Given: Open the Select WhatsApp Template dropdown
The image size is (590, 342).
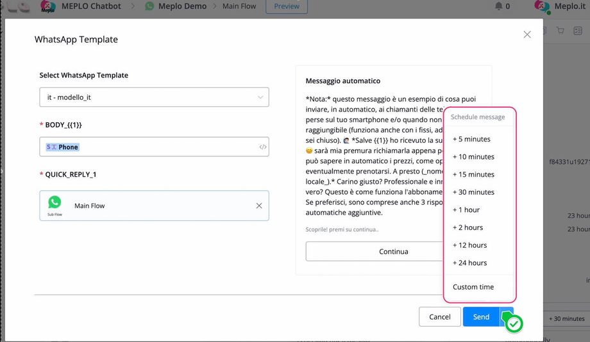Looking at the screenshot, I should click(154, 97).
